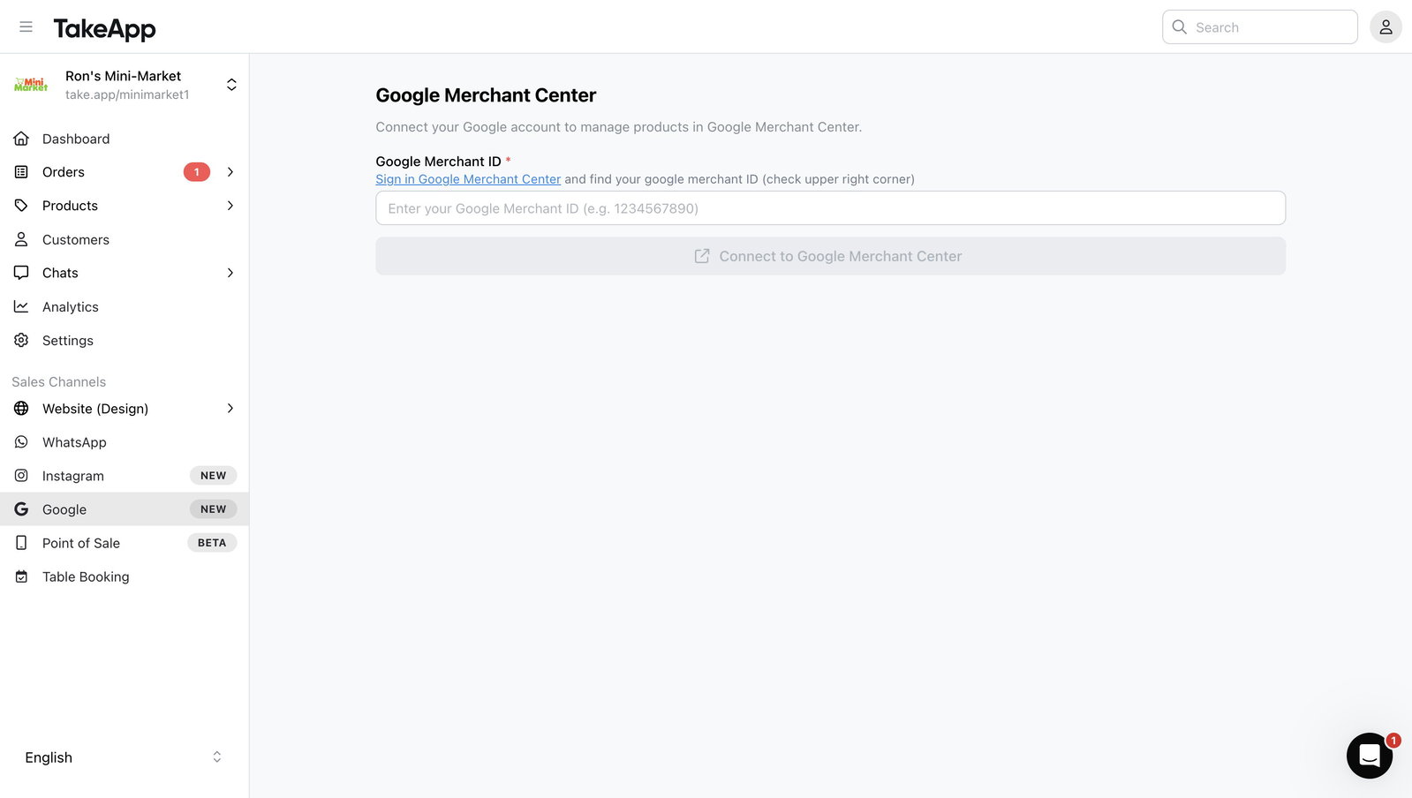This screenshot has width=1412, height=798.
Task: Go to Dashboard
Action: pos(125,139)
